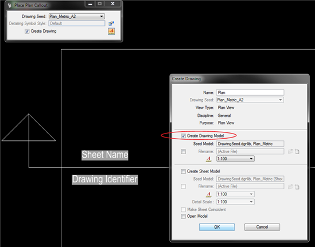The height and width of the screenshot is (247, 315).
Task: Click the browse folder icon beside drawing model Filename
Action: pos(290,151)
